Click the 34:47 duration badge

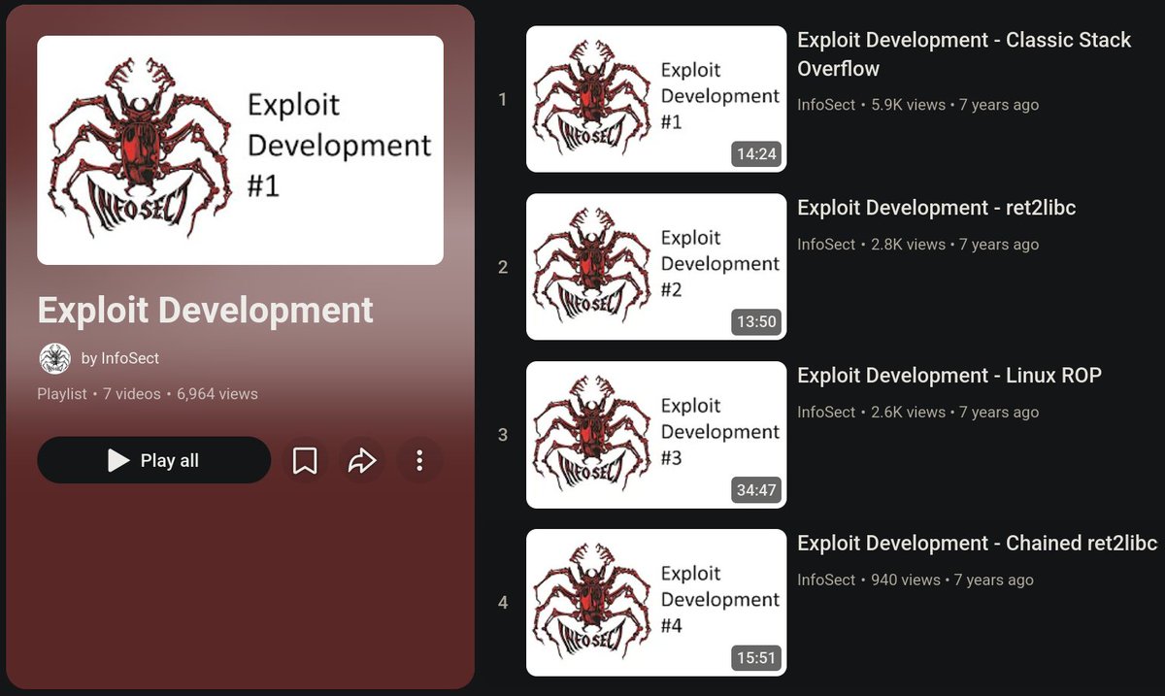pyautogui.click(x=756, y=490)
